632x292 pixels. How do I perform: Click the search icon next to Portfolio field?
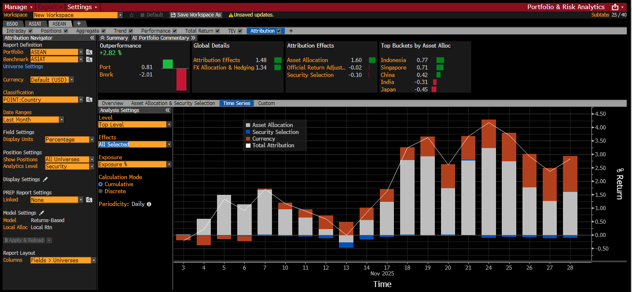coord(89,52)
